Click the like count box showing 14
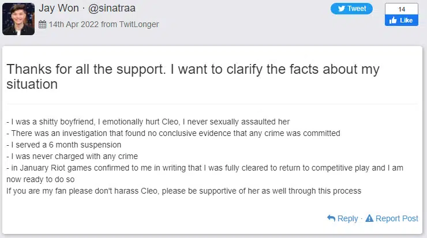The width and height of the screenshot is (427, 238). [401, 9]
